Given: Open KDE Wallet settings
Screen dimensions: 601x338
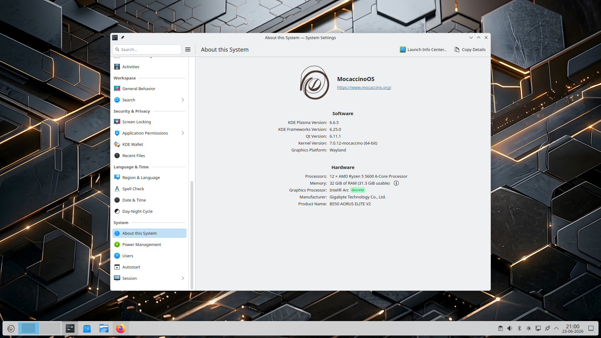Looking at the screenshot, I should 149,144.
